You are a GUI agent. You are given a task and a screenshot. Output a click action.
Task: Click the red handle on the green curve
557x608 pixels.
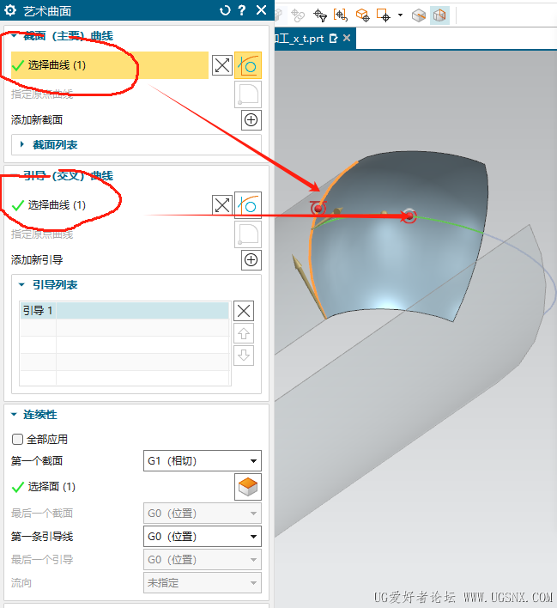click(x=409, y=216)
